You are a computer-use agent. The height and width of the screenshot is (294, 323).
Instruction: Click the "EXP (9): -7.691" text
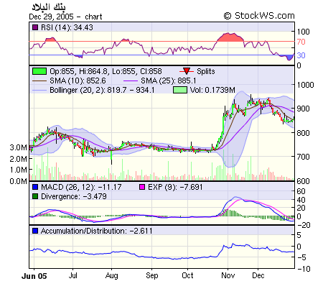175,187
